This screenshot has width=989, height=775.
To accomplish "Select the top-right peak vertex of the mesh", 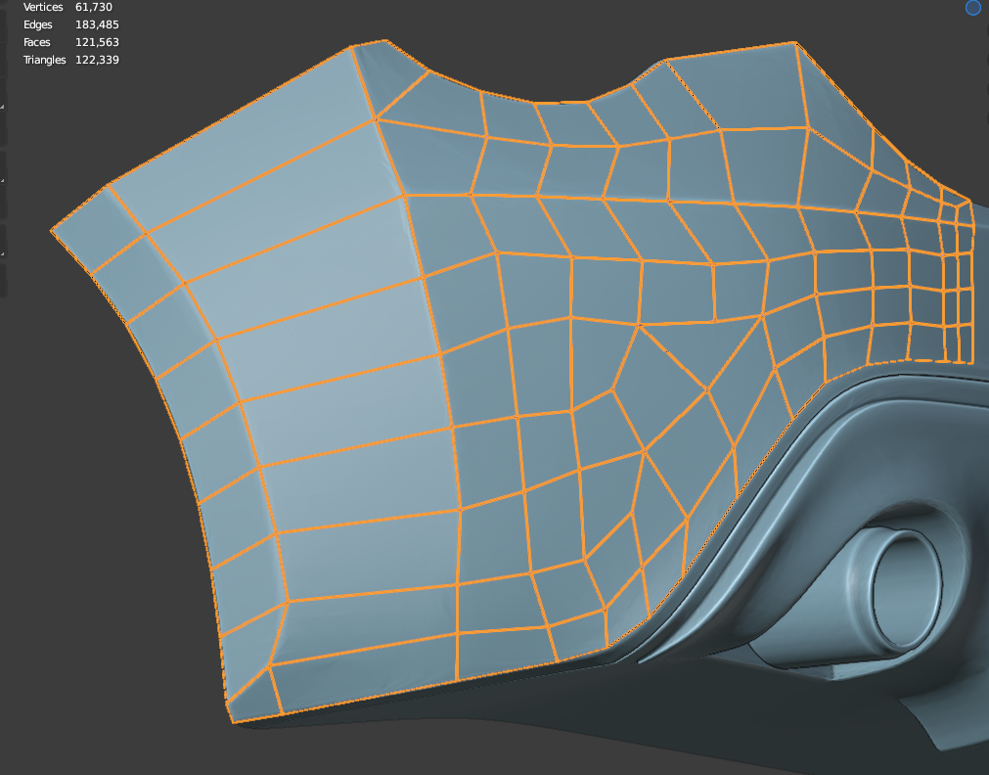I will 794,42.
